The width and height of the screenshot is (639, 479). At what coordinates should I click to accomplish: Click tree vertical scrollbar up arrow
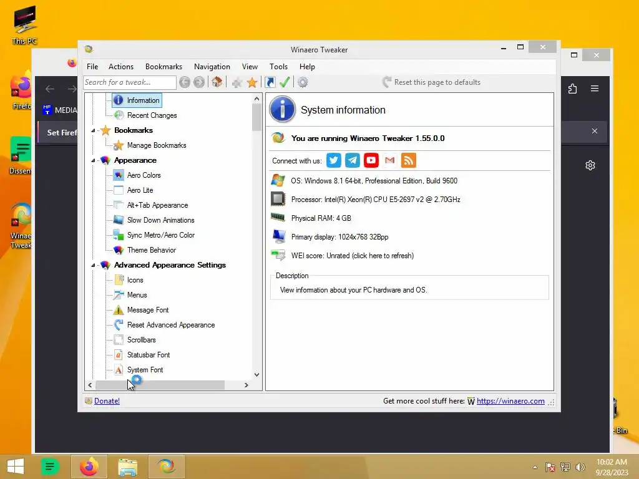click(x=256, y=99)
